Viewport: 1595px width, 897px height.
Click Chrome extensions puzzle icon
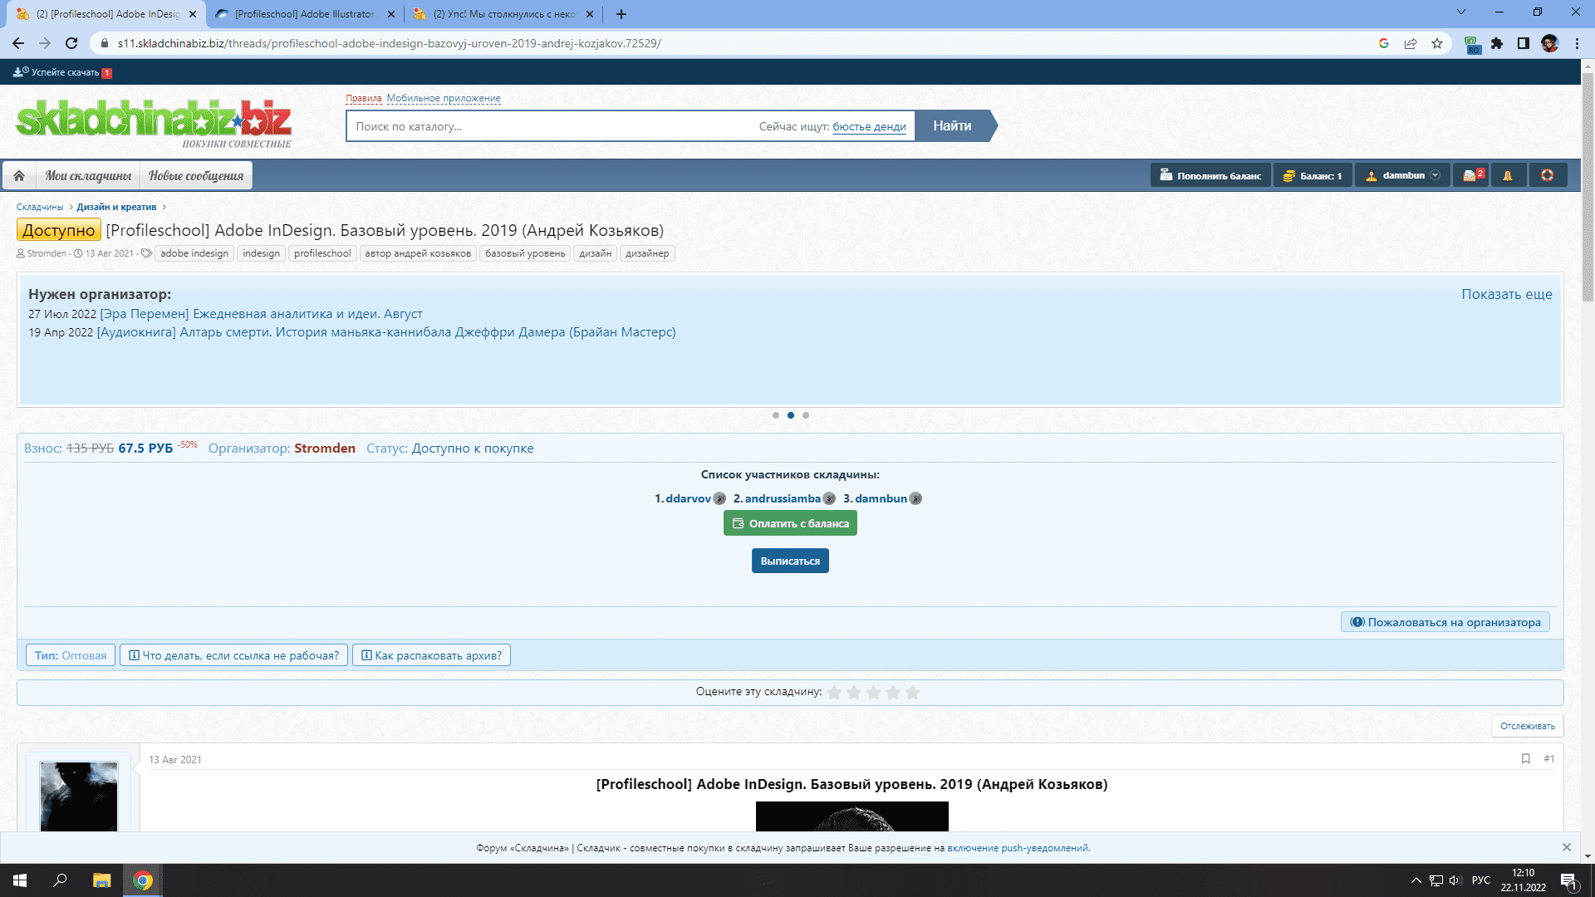pos(1497,43)
